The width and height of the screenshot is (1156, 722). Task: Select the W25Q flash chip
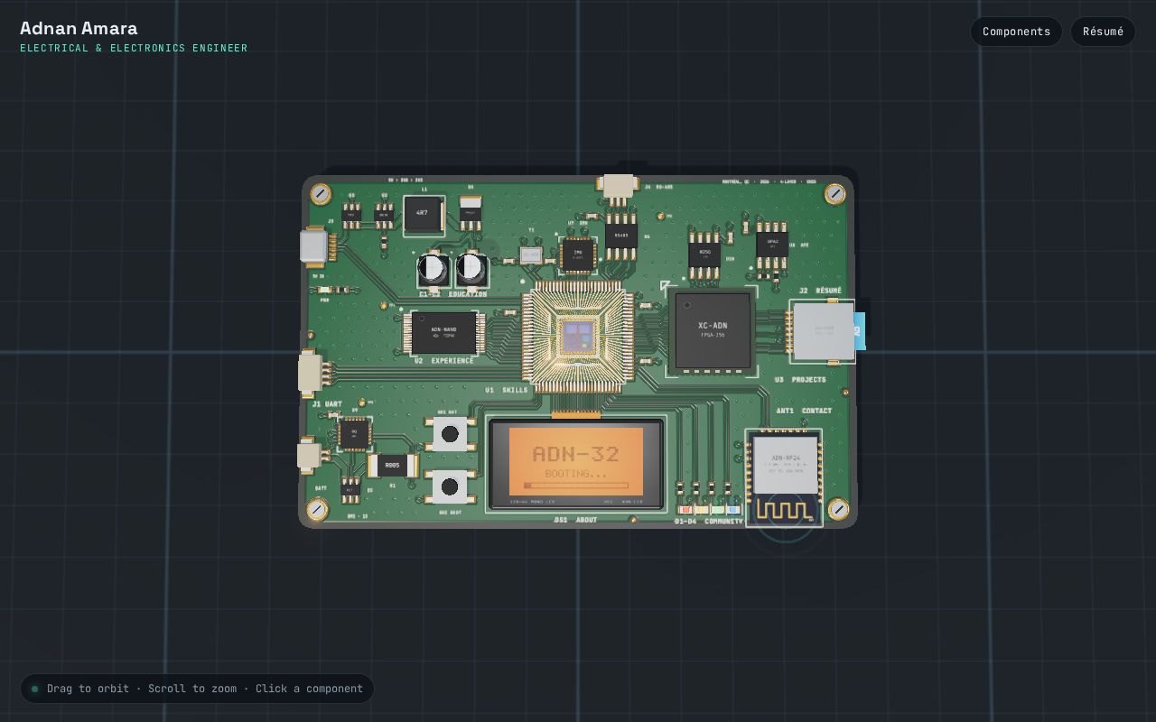(x=704, y=254)
